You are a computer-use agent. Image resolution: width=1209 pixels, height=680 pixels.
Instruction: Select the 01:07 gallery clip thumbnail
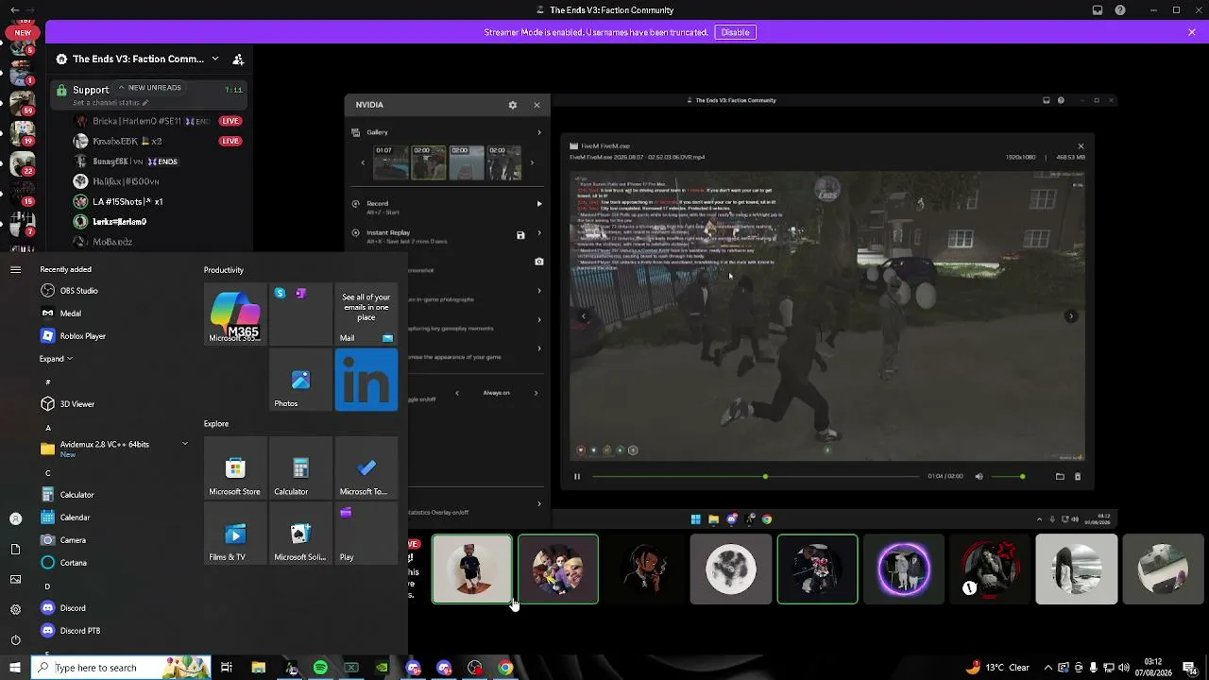point(391,162)
